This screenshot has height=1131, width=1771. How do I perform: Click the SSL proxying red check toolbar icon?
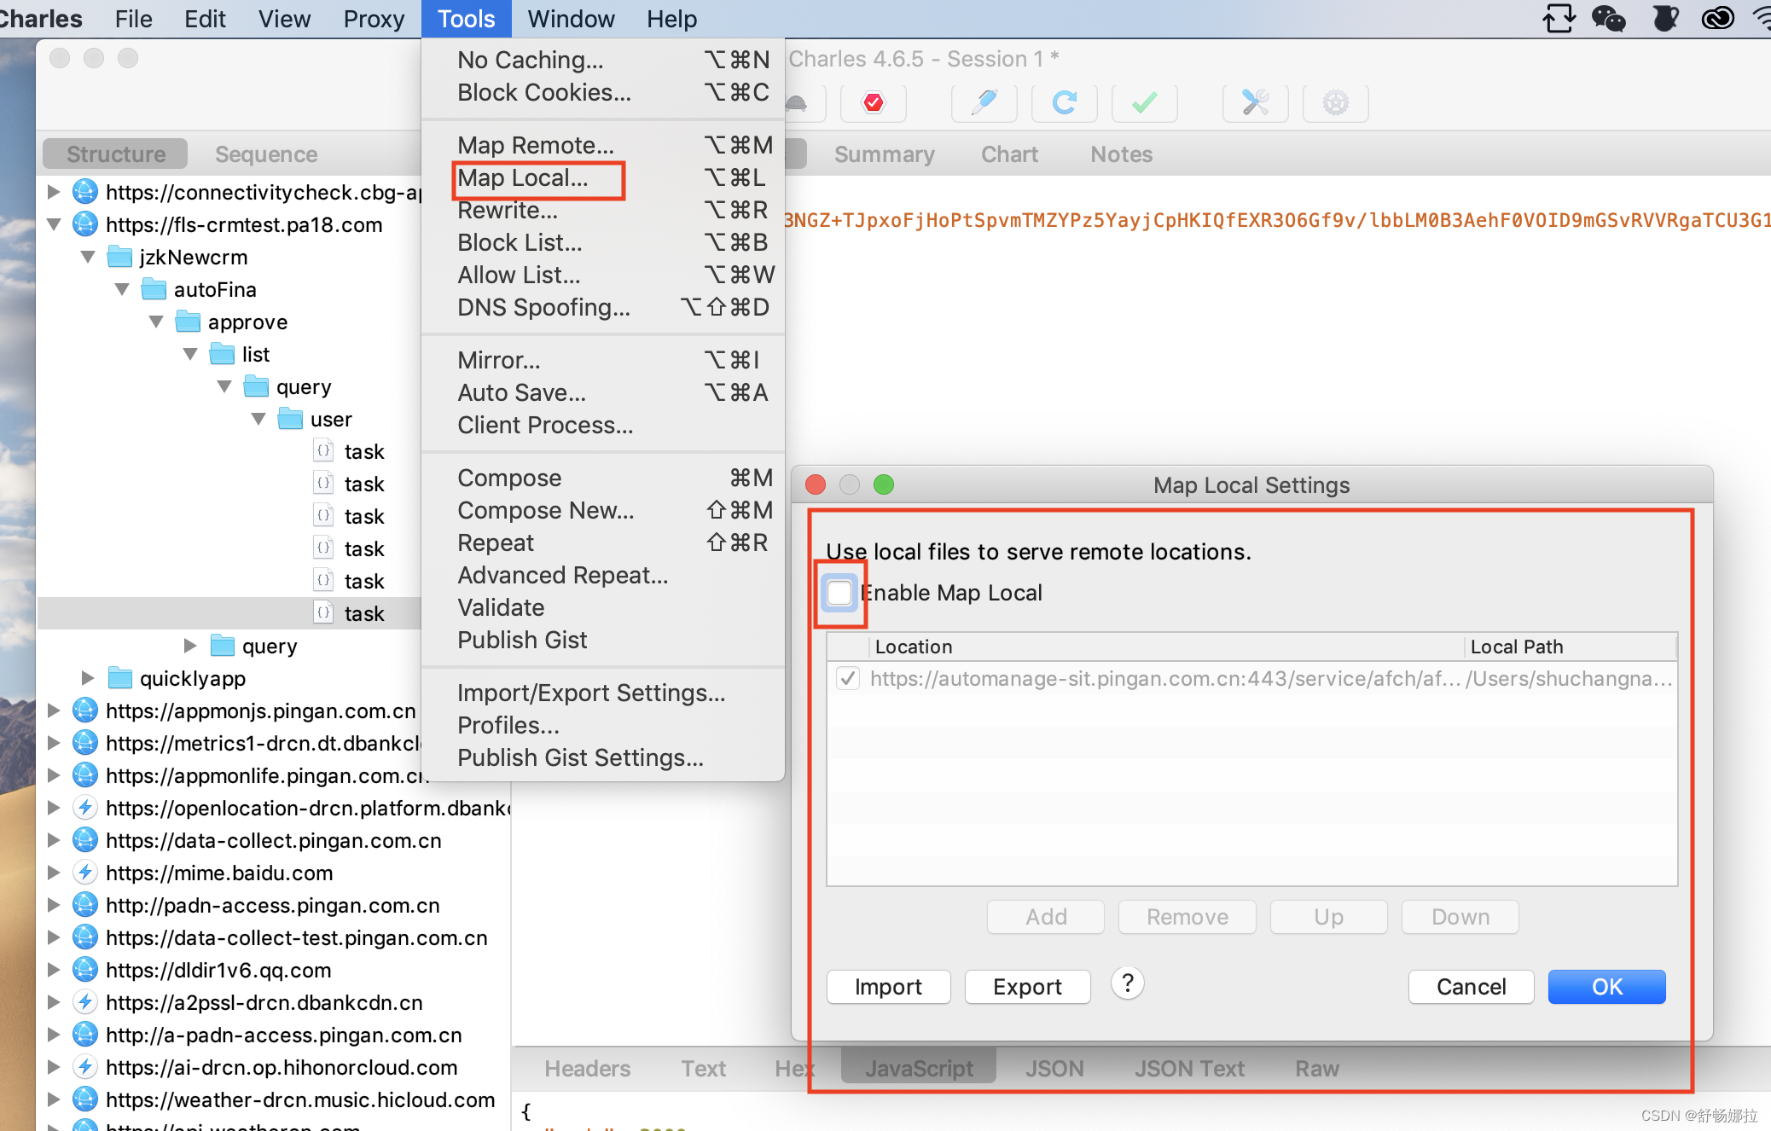(x=873, y=103)
